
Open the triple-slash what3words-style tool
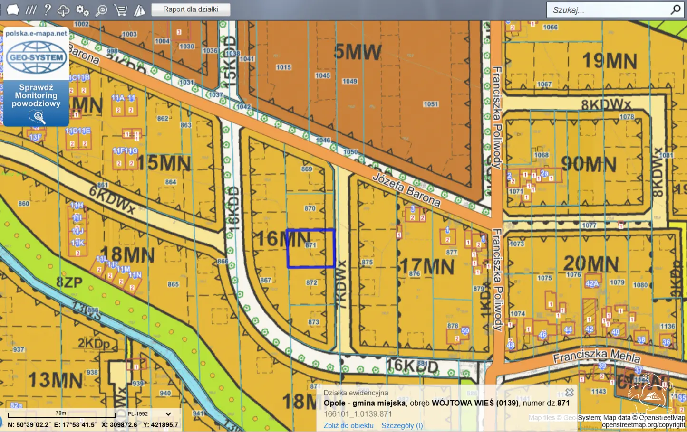tap(30, 9)
